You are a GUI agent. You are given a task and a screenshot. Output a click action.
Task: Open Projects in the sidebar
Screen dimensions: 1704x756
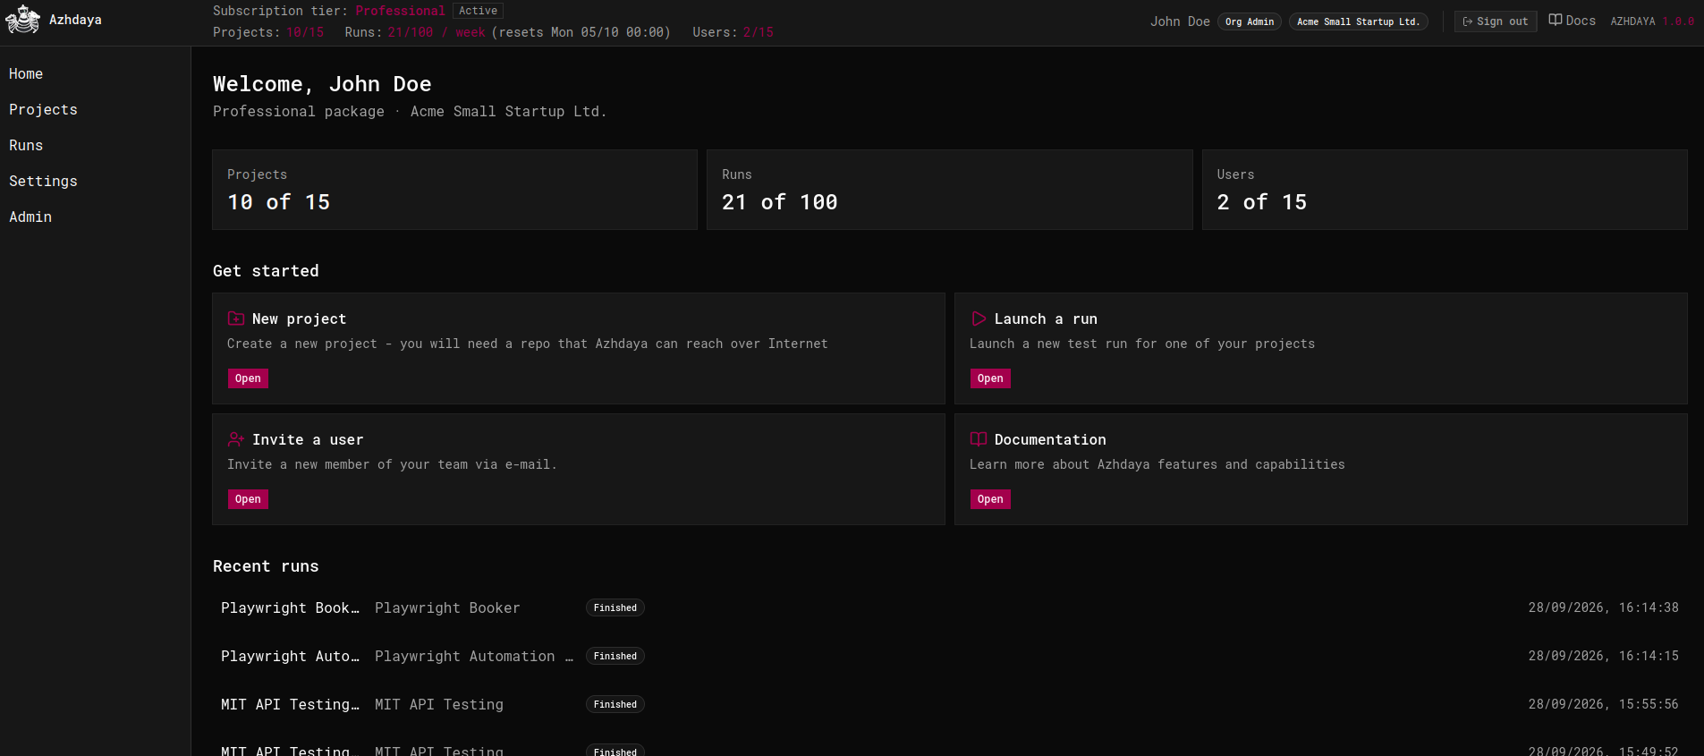(x=43, y=110)
